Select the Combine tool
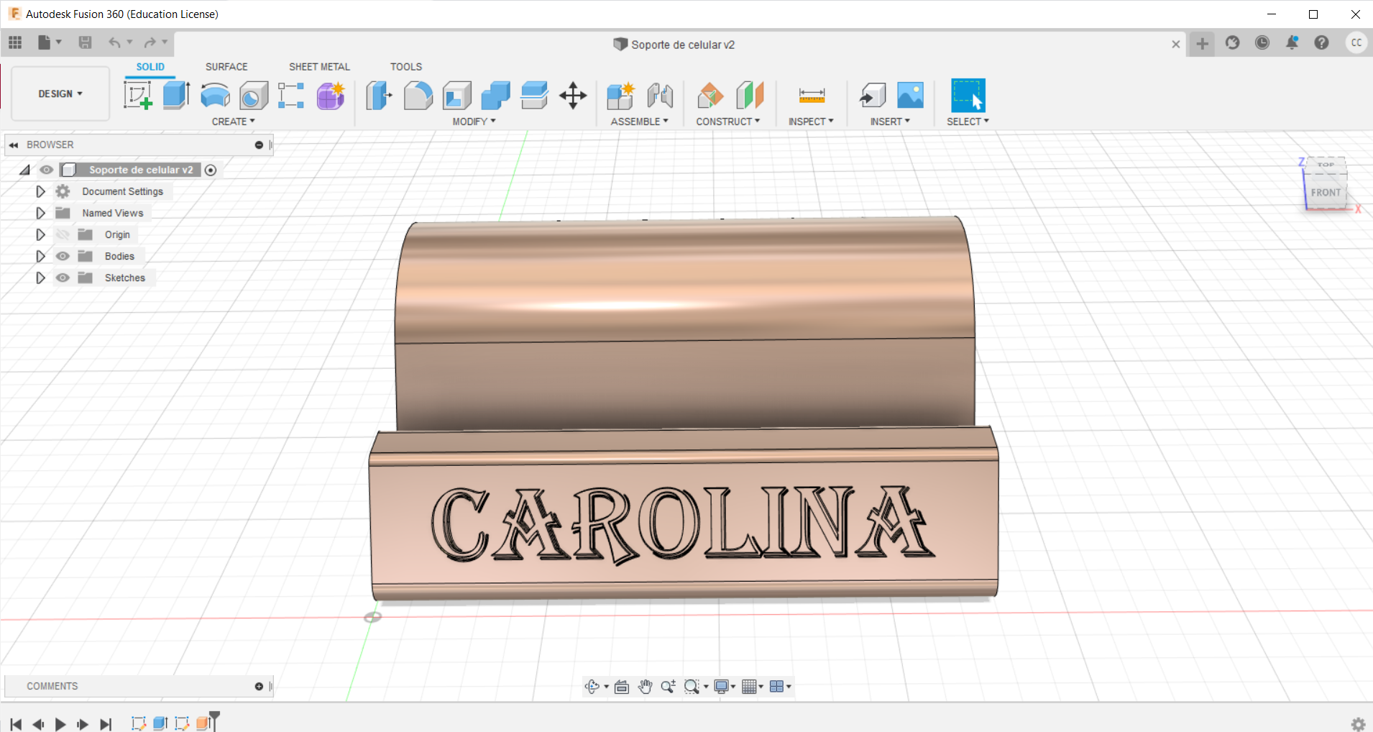1373x732 pixels. pyautogui.click(x=495, y=95)
